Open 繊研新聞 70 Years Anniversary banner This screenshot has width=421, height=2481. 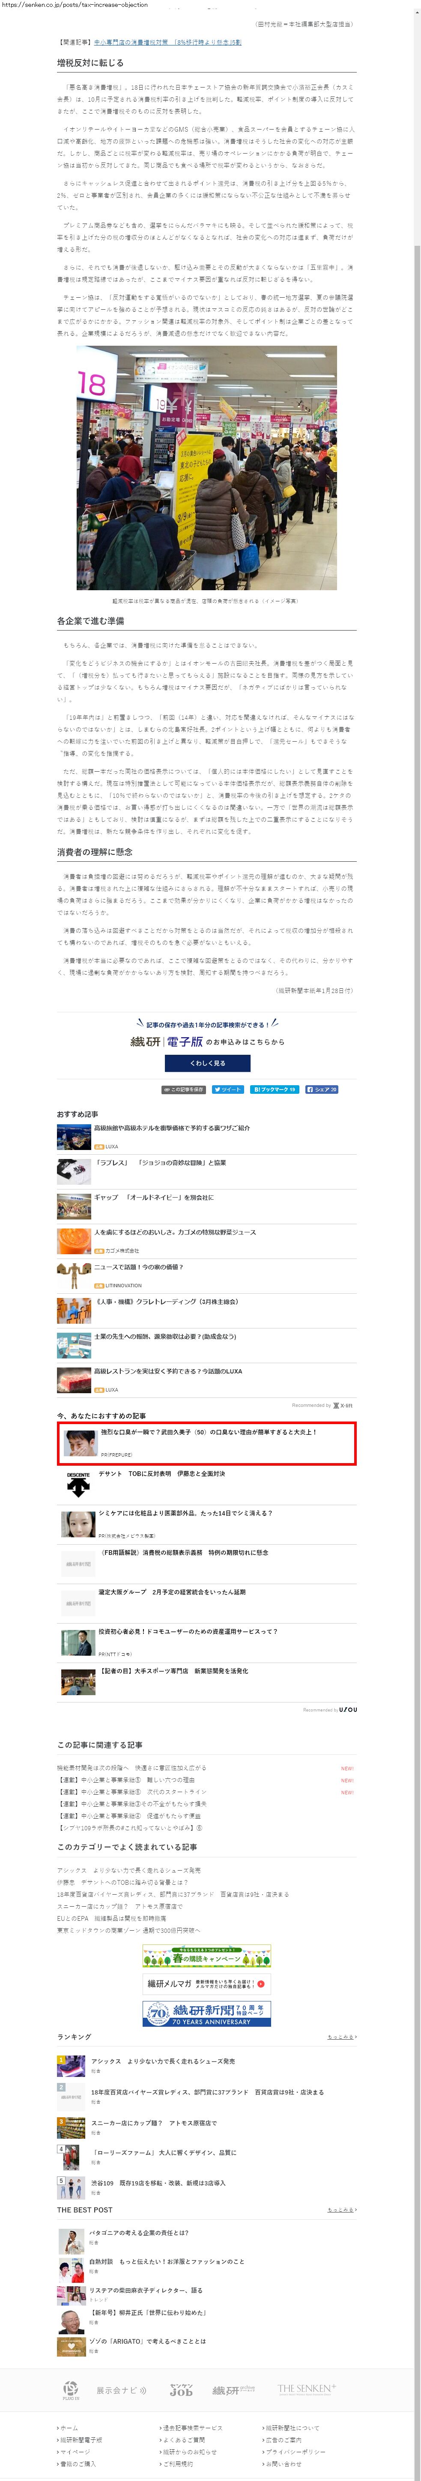pyautogui.click(x=207, y=2014)
